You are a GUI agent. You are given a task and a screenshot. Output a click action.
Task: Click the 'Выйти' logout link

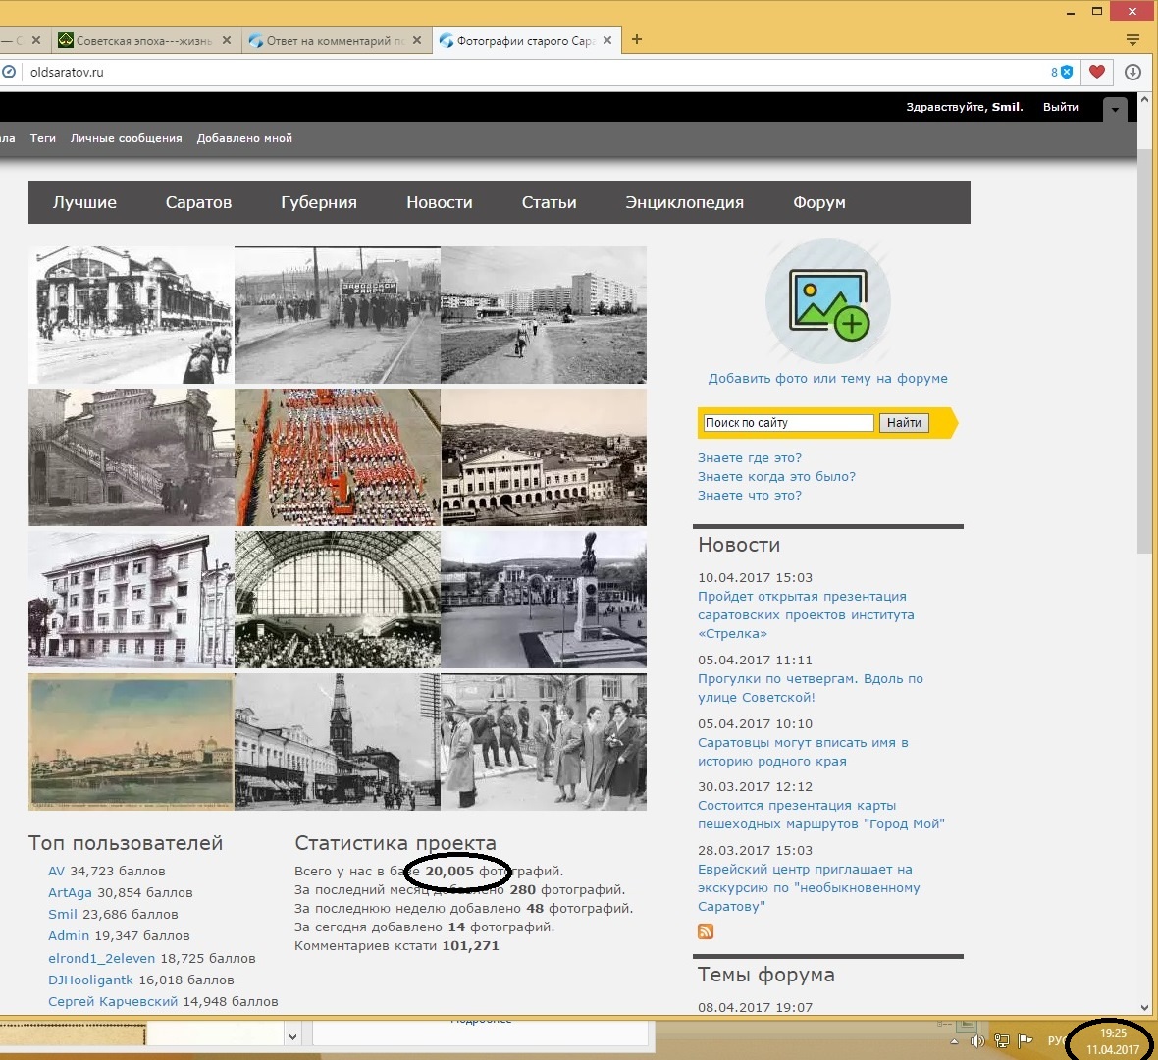pyautogui.click(x=1060, y=107)
